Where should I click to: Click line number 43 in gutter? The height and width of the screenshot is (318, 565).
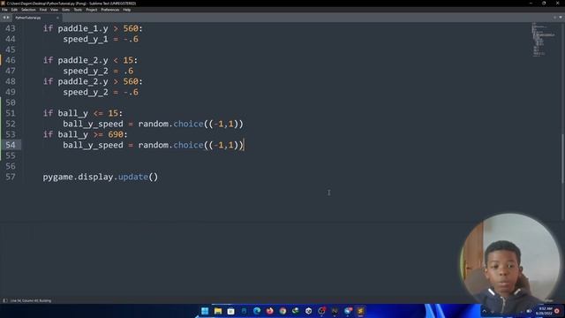(x=11, y=28)
